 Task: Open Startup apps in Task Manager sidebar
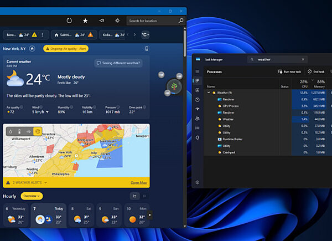(x=198, y=109)
